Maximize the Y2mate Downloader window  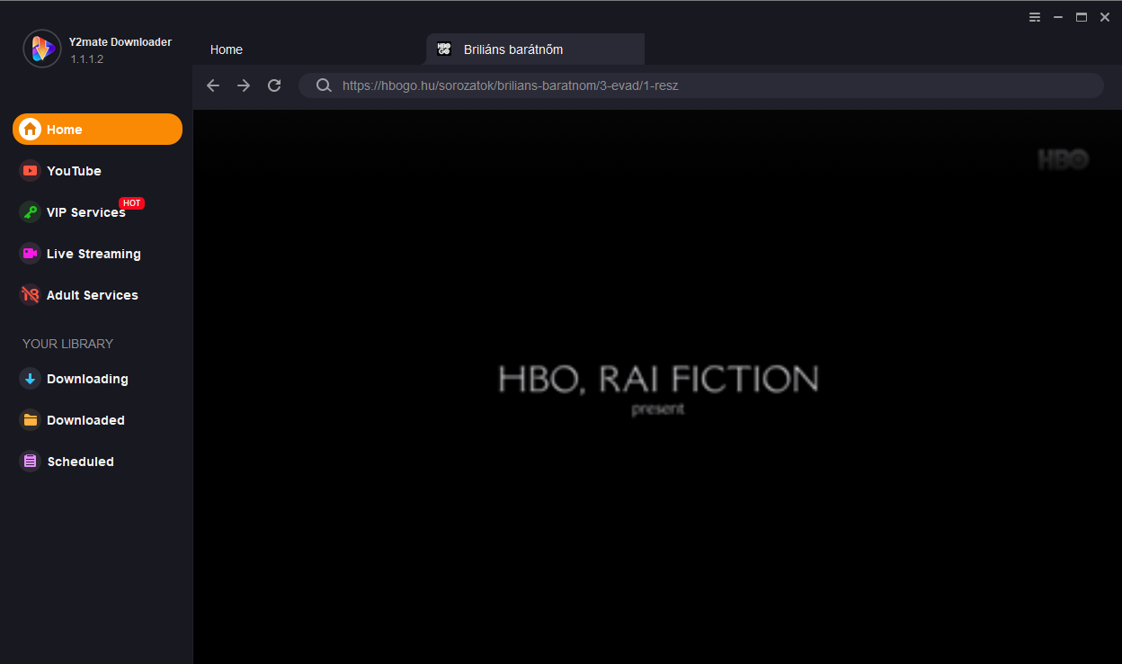(1082, 17)
